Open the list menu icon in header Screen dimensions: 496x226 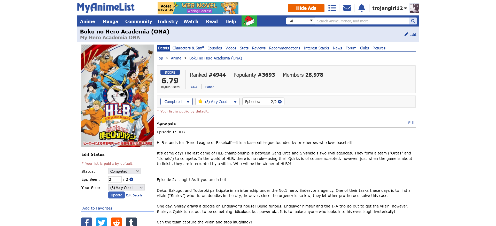pos(332,8)
